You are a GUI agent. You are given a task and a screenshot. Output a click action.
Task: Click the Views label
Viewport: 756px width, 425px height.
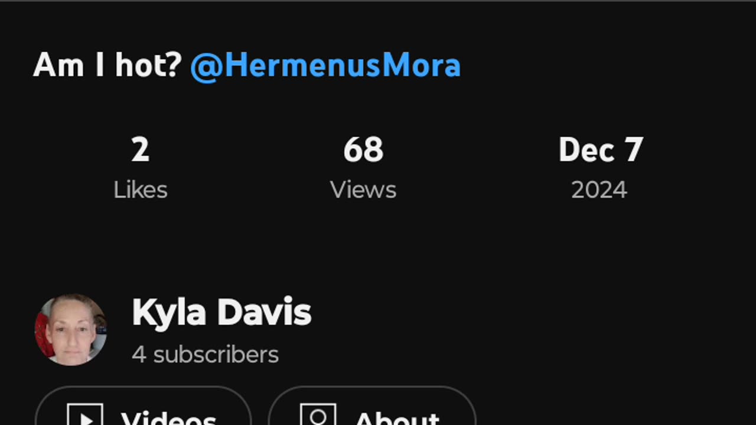click(x=363, y=190)
